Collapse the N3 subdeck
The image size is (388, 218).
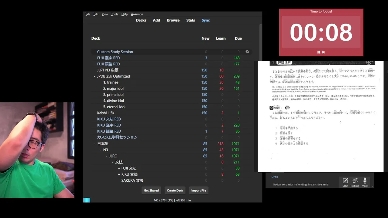pyautogui.click(x=100, y=150)
